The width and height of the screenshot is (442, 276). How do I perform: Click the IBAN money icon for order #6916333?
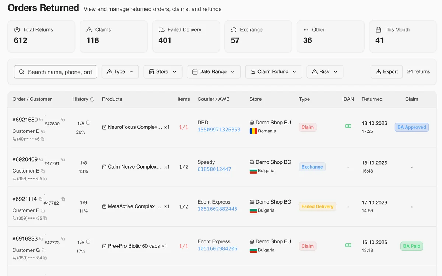(348, 245)
